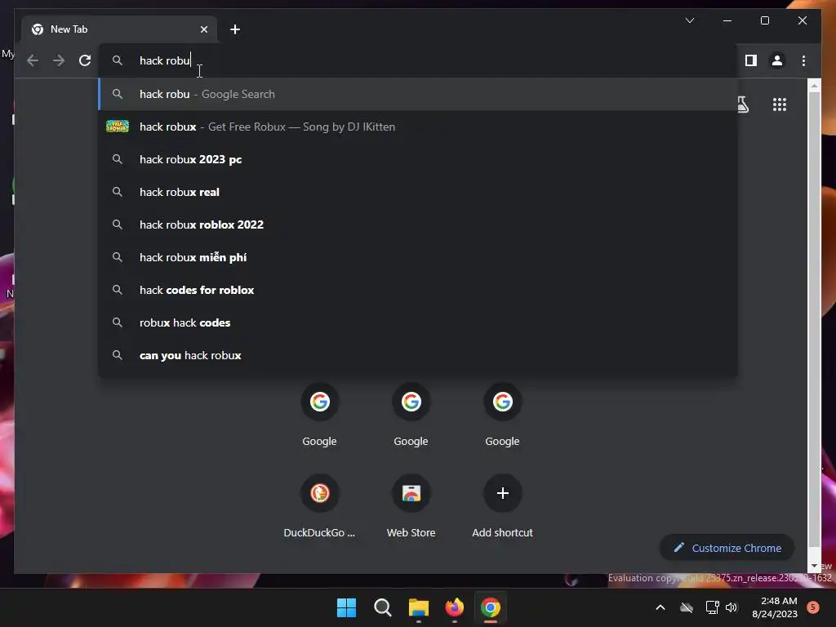The image size is (836, 627).
Task: Click the page vertical scrollbar
Action: [814, 319]
